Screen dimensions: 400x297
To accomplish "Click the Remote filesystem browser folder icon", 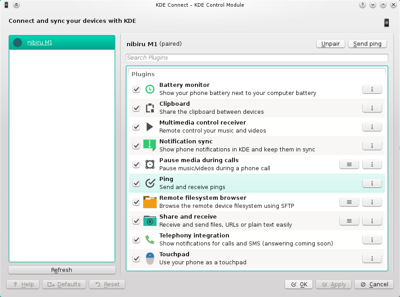I will coord(150,202).
